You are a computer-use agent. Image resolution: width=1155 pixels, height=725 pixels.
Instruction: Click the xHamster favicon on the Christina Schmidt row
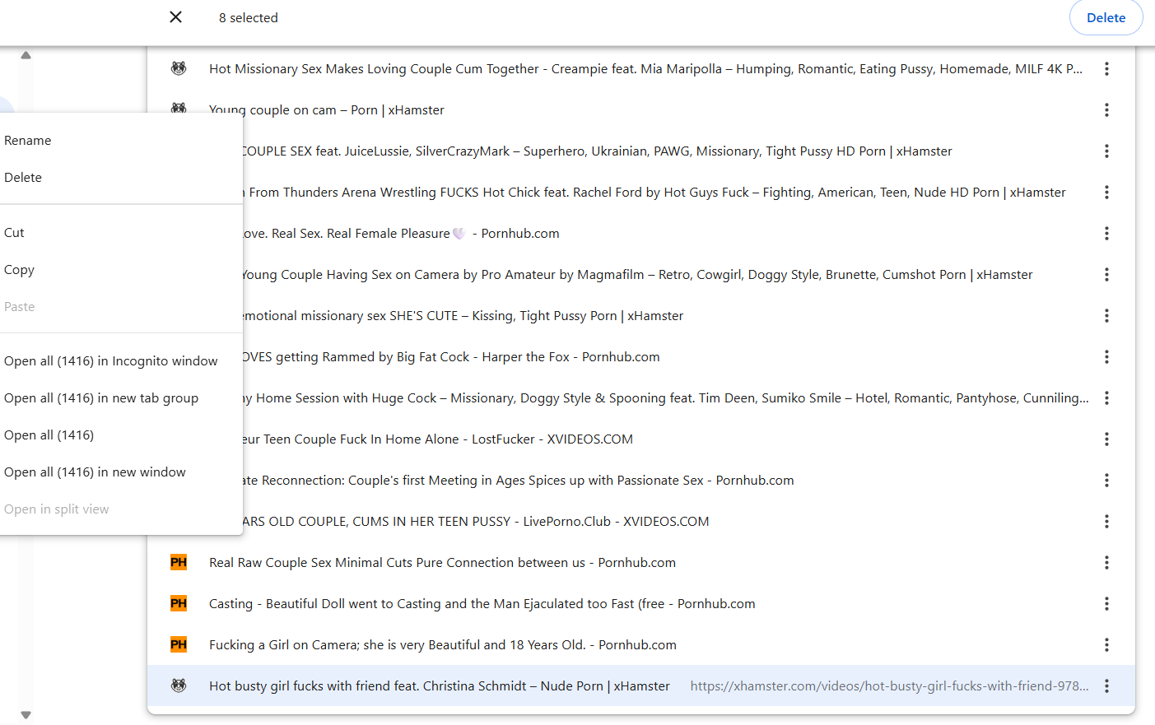pos(179,685)
